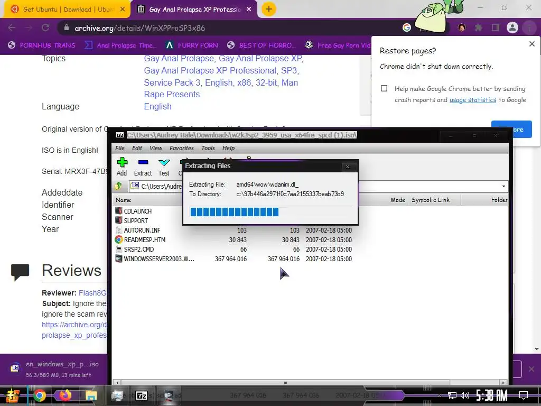Open the Chrome profile avatar icon
541x406 pixels.
(512, 27)
